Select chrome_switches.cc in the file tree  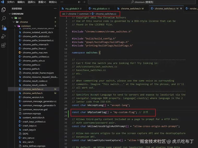(33, 89)
